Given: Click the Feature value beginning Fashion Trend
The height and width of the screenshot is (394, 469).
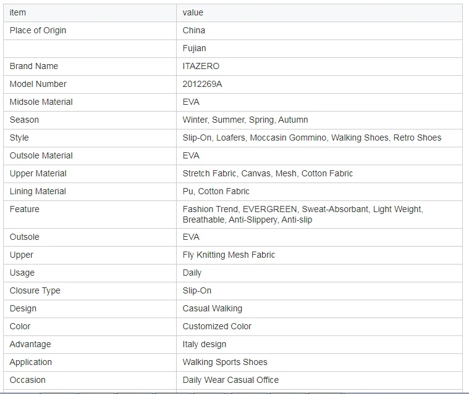Looking at the screenshot, I should pos(302,214).
